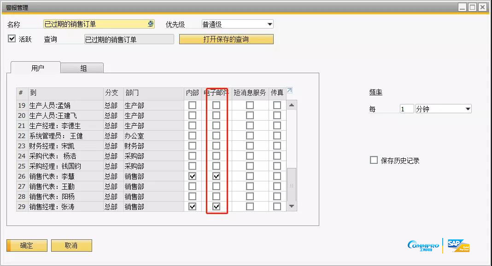Check 传真 for 生产人员：孟娟
This screenshot has height=266, width=492.
click(x=277, y=105)
